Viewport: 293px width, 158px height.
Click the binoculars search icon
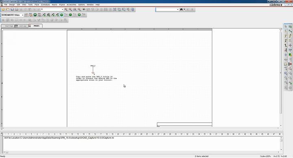point(181,9)
